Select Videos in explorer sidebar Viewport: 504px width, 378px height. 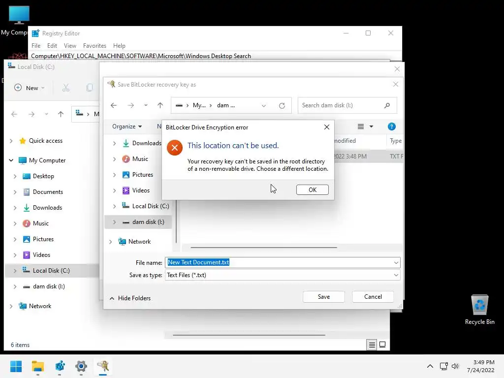coord(36,255)
